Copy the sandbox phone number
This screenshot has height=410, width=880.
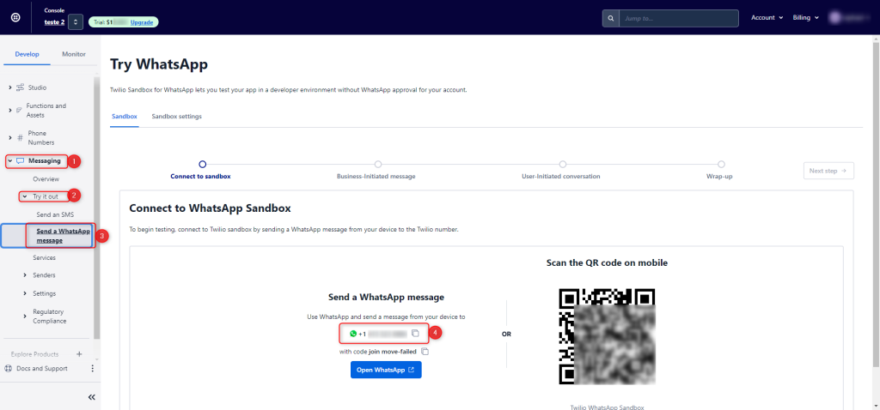415,334
